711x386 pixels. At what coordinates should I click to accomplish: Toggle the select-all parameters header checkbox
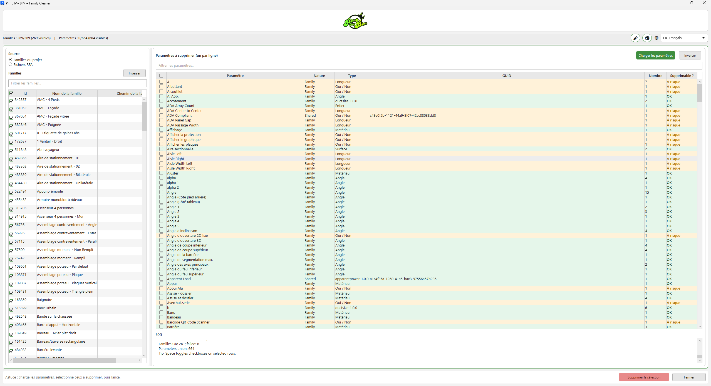[x=161, y=76]
